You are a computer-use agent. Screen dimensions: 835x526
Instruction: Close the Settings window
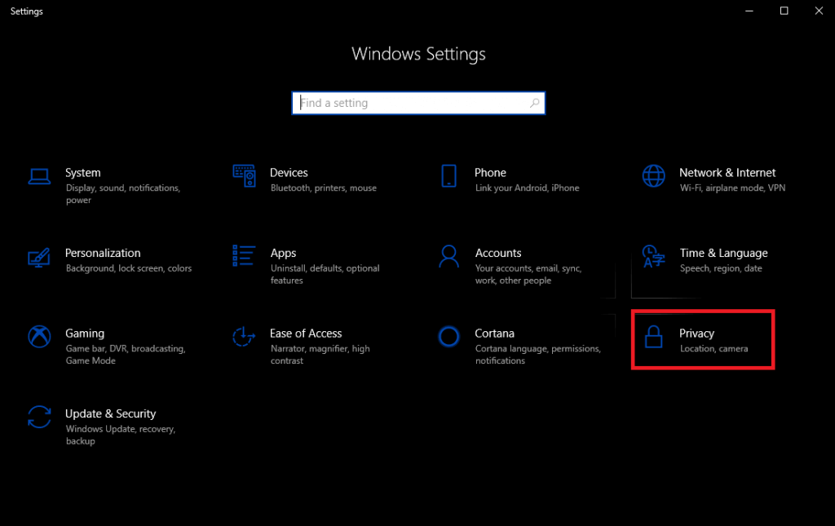coord(819,11)
